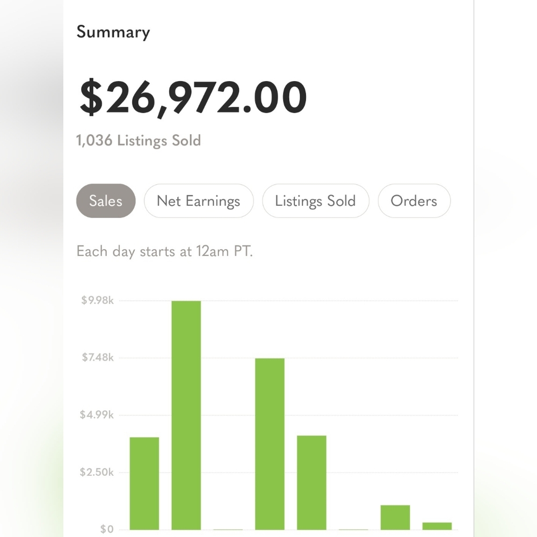
Task: Click the $4.99k axis label
Action: (x=98, y=415)
